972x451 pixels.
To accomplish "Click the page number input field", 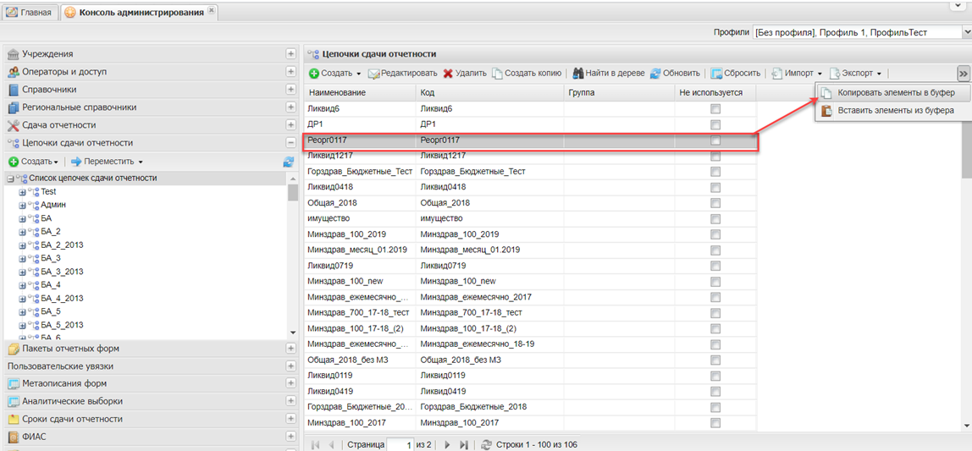I will (400, 444).
